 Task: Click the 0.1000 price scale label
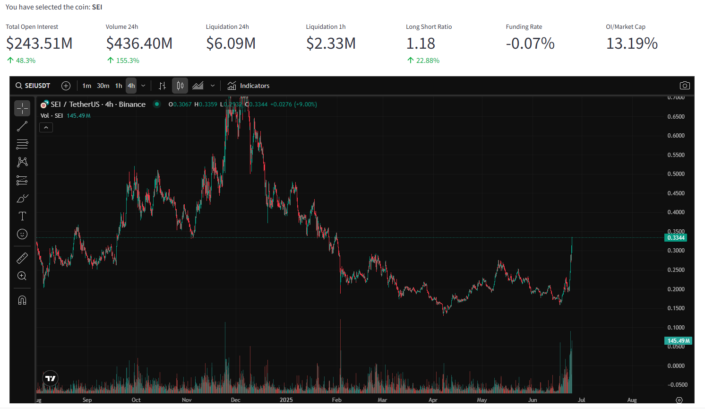(x=676, y=327)
